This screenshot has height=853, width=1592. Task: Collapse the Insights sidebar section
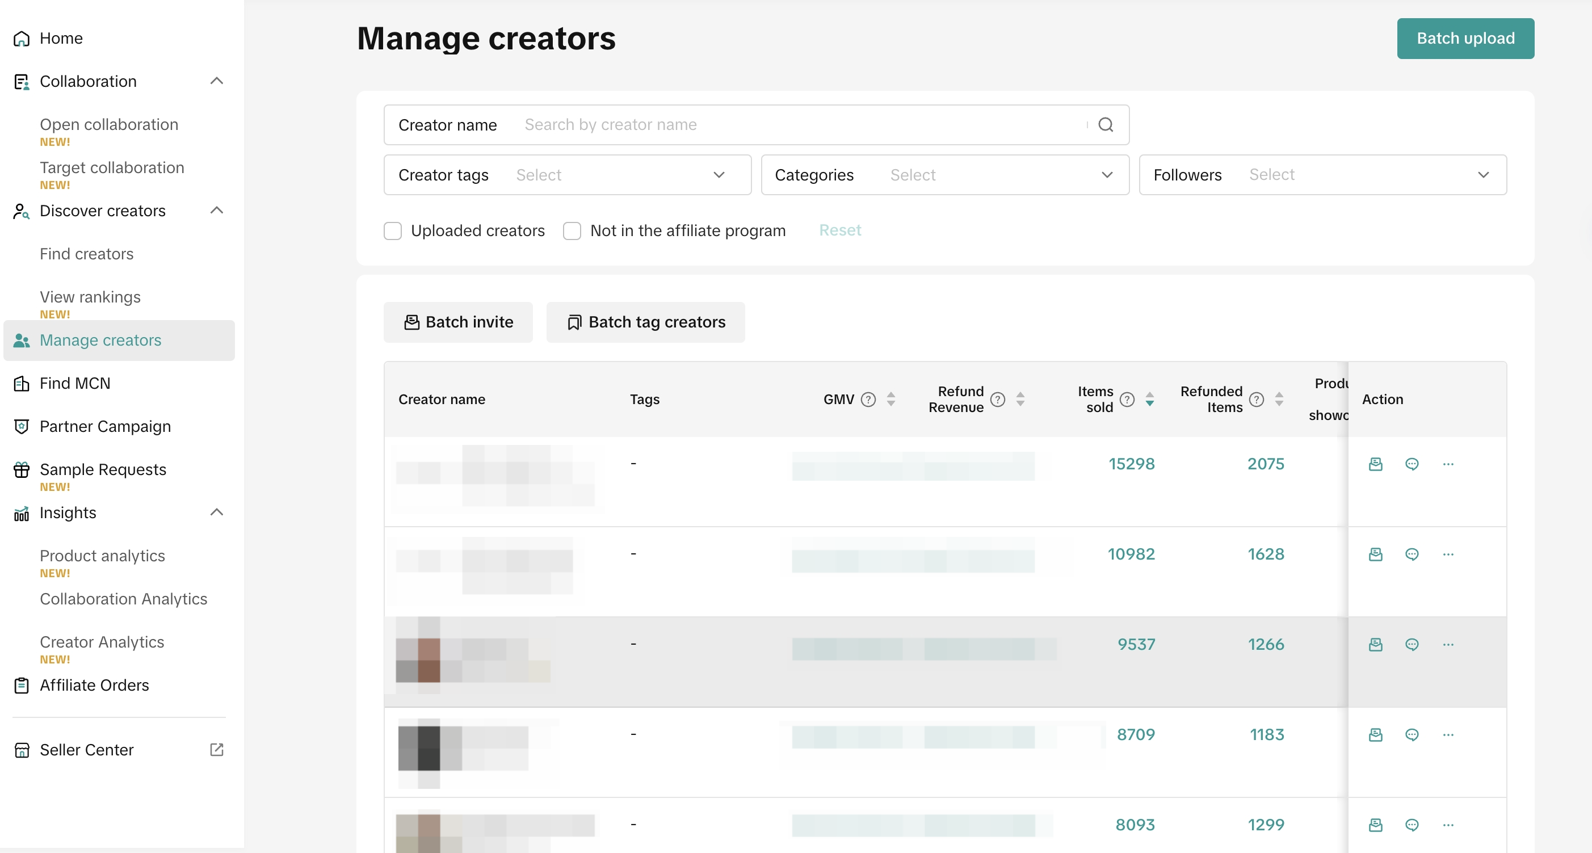point(216,512)
